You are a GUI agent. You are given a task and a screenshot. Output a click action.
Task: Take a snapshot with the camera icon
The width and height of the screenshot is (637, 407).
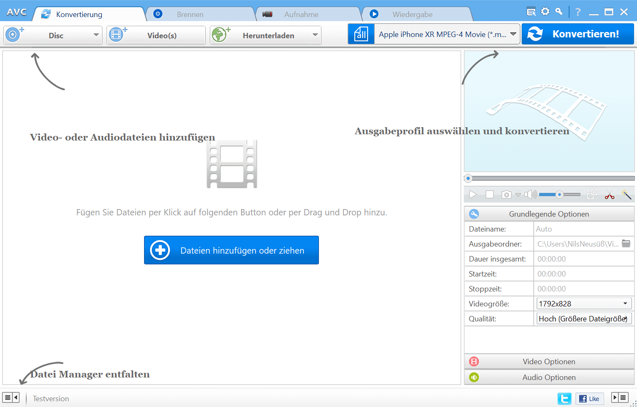click(x=506, y=195)
